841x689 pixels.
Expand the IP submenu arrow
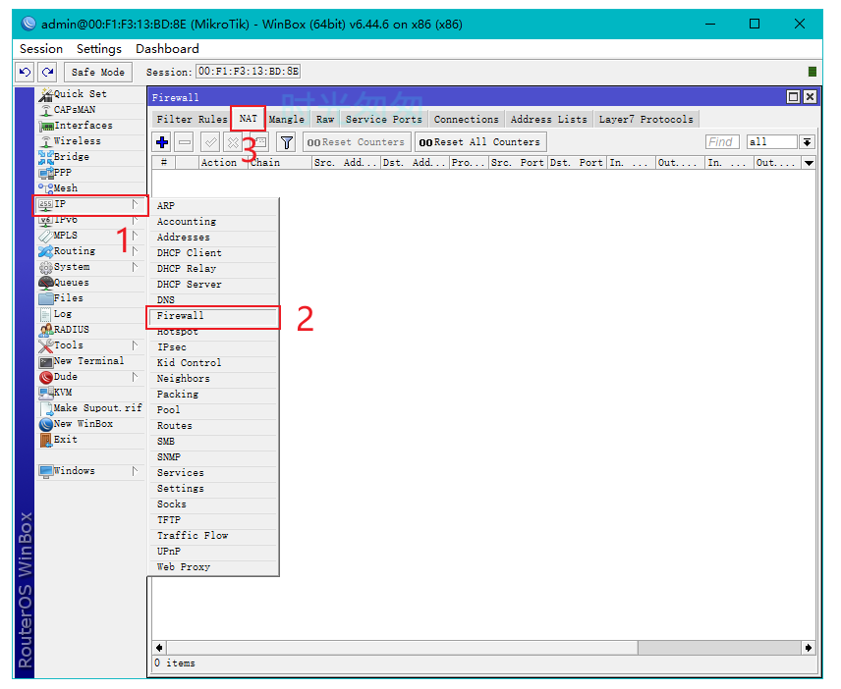click(136, 204)
